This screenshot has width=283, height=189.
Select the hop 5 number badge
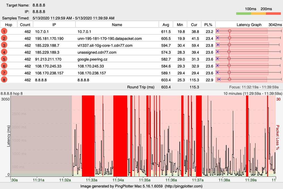pyautogui.click(x=4, y=59)
